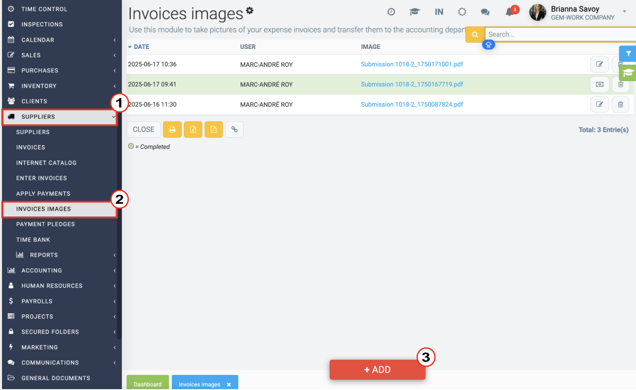Viewport: 636px width, 390px height.
Task: Edit the 2025-06-17 10:36 invoice image entry
Action: 599,64
